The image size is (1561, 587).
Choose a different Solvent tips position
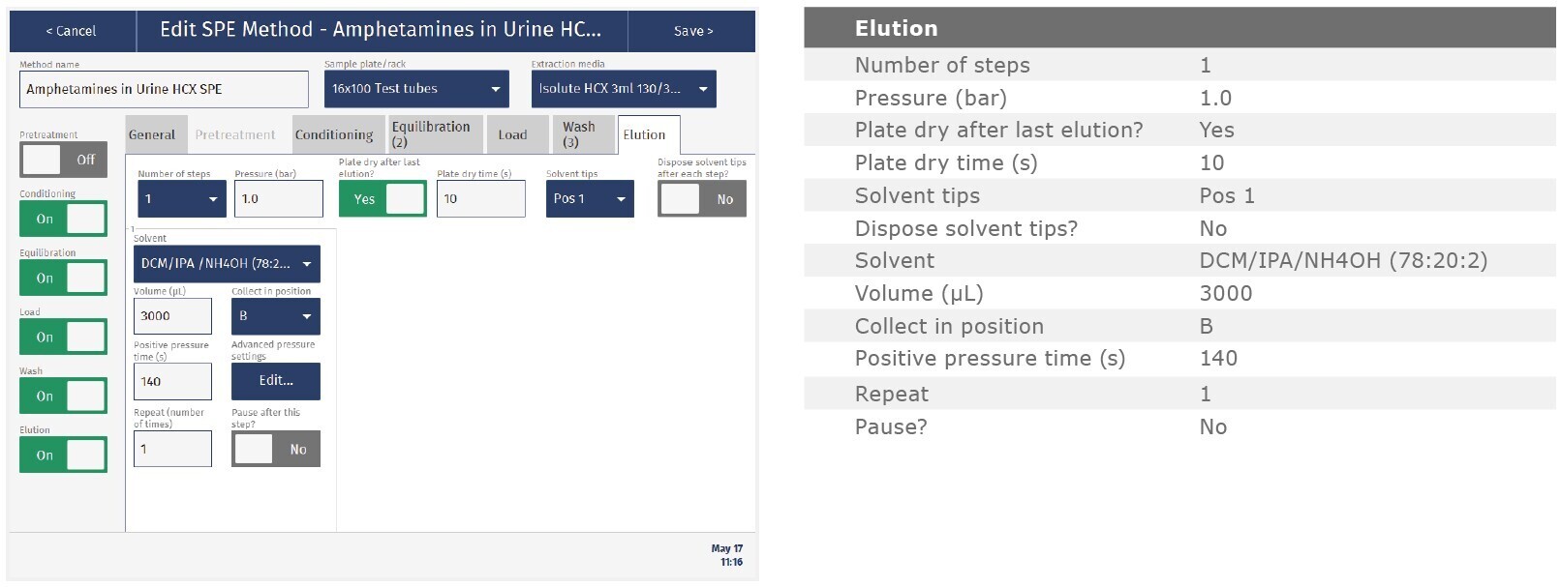coord(589,199)
